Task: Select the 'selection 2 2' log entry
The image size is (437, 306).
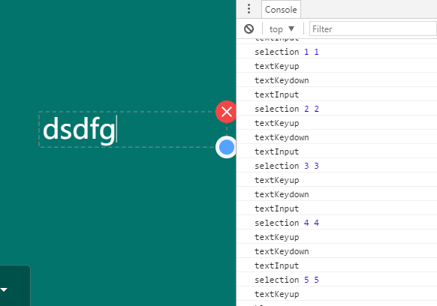Action: [x=336, y=109]
